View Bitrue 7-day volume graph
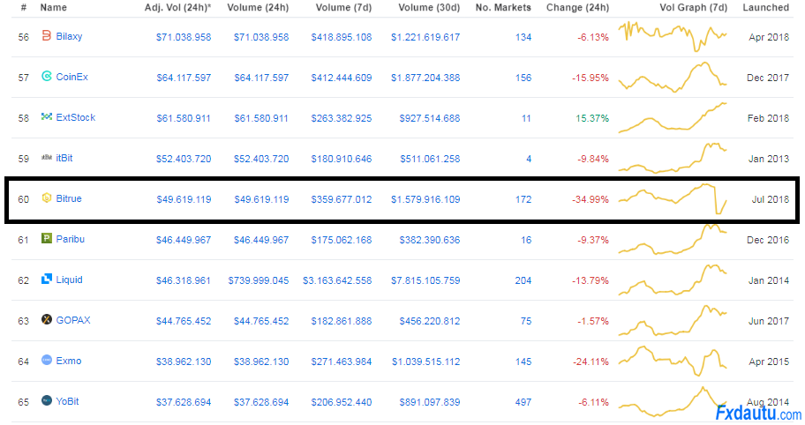Image resolution: width=805 pixels, height=425 pixels. tap(673, 198)
